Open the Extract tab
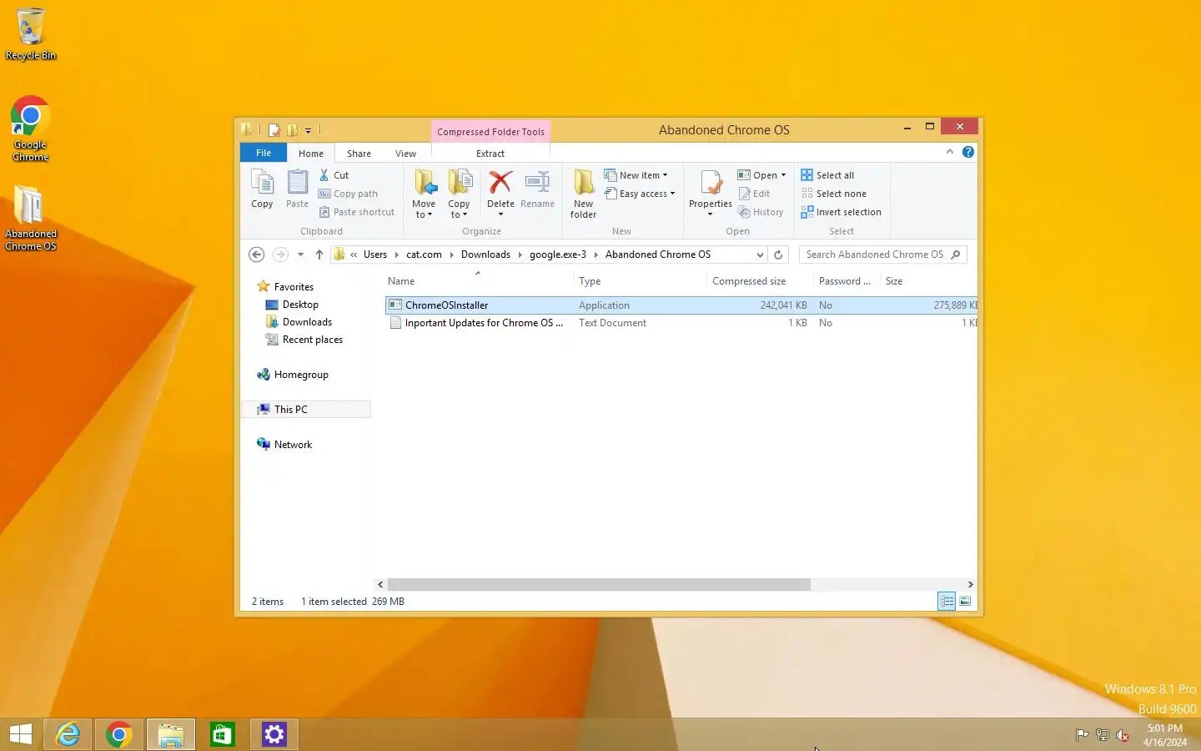 pos(490,154)
